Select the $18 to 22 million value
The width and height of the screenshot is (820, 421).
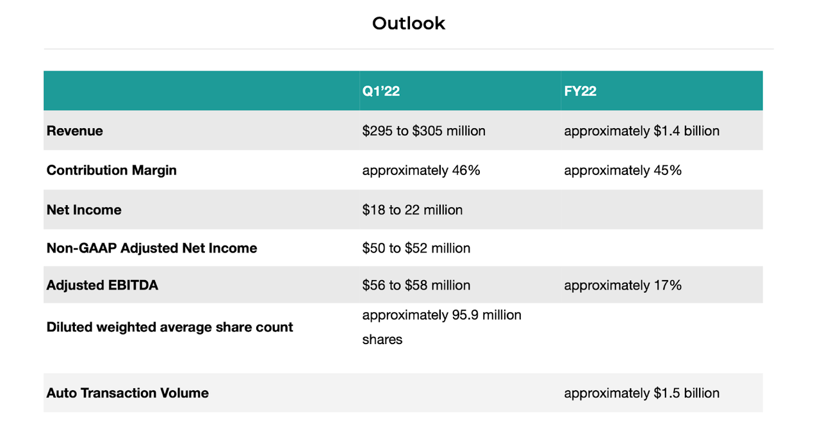[412, 210]
